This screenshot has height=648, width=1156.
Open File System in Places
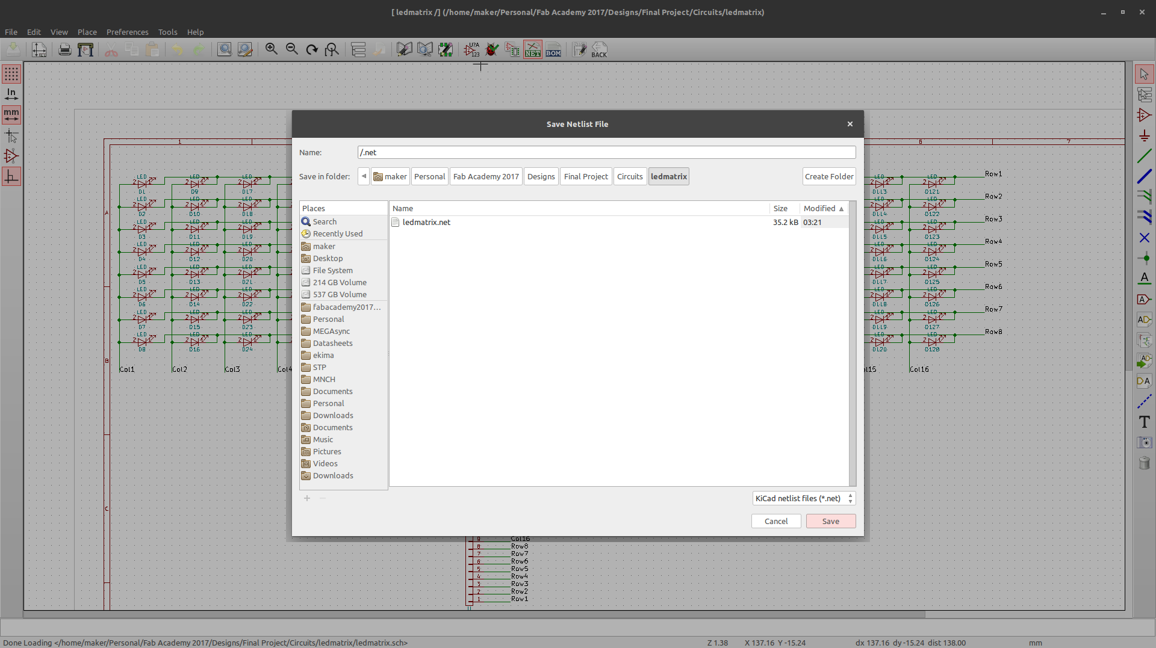(343, 270)
